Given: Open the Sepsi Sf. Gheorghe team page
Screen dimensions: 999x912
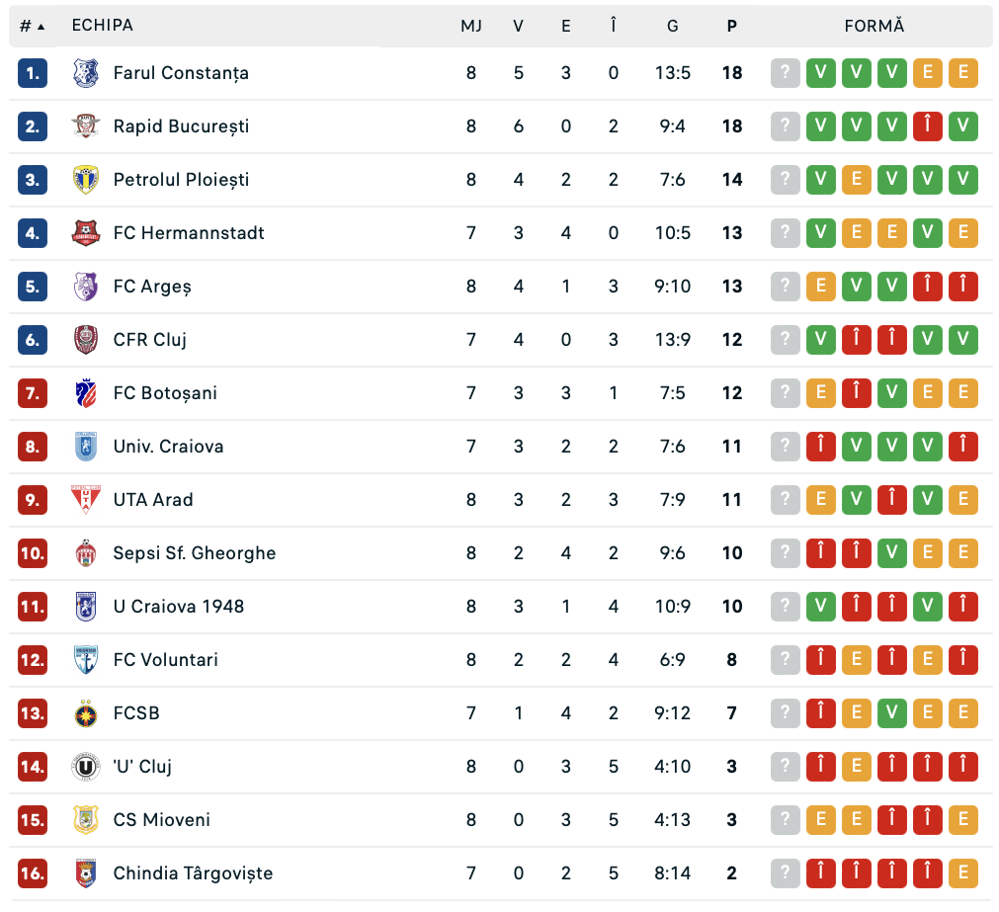Looking at the screenshot, I should 194,553.
